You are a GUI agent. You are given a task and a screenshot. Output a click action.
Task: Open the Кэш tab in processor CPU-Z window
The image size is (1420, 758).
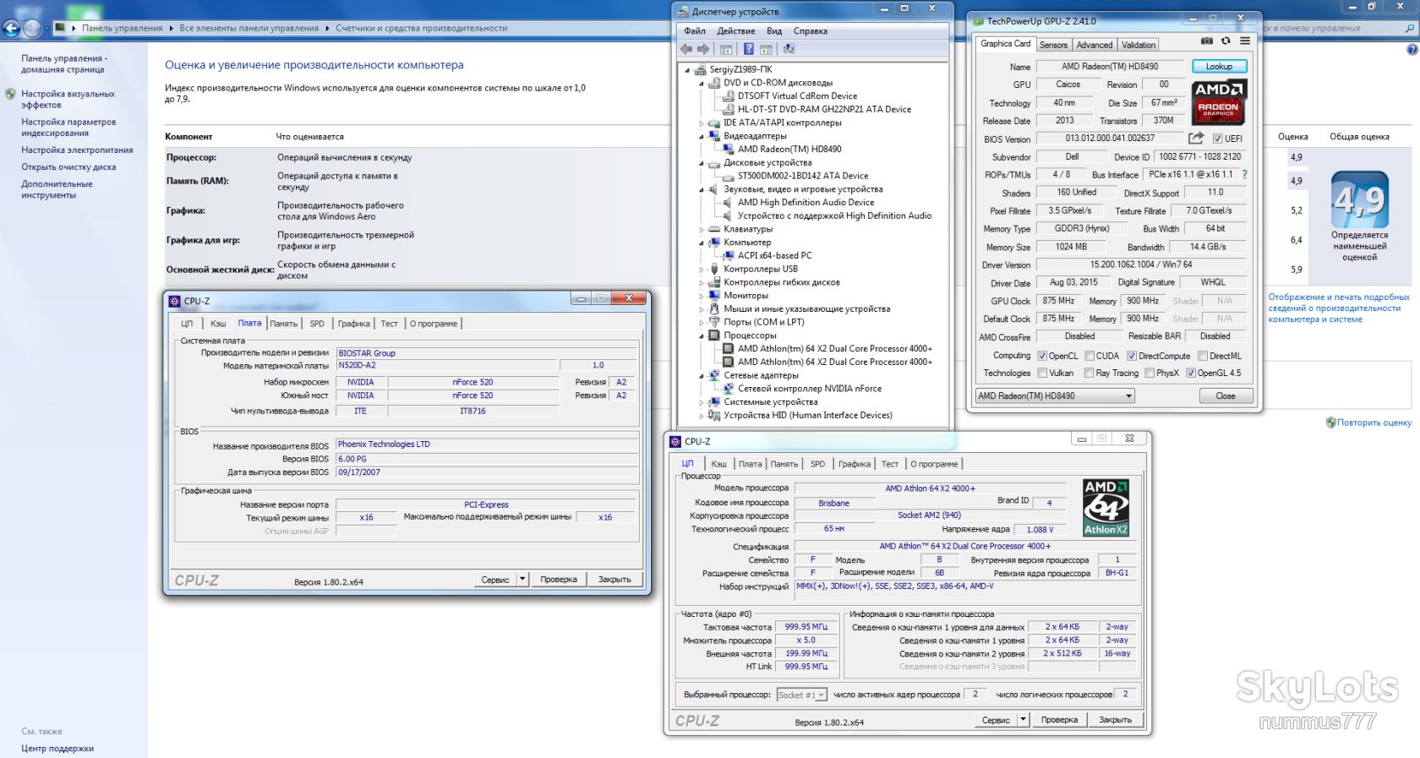pyautogui.click(x=719, y=464)
